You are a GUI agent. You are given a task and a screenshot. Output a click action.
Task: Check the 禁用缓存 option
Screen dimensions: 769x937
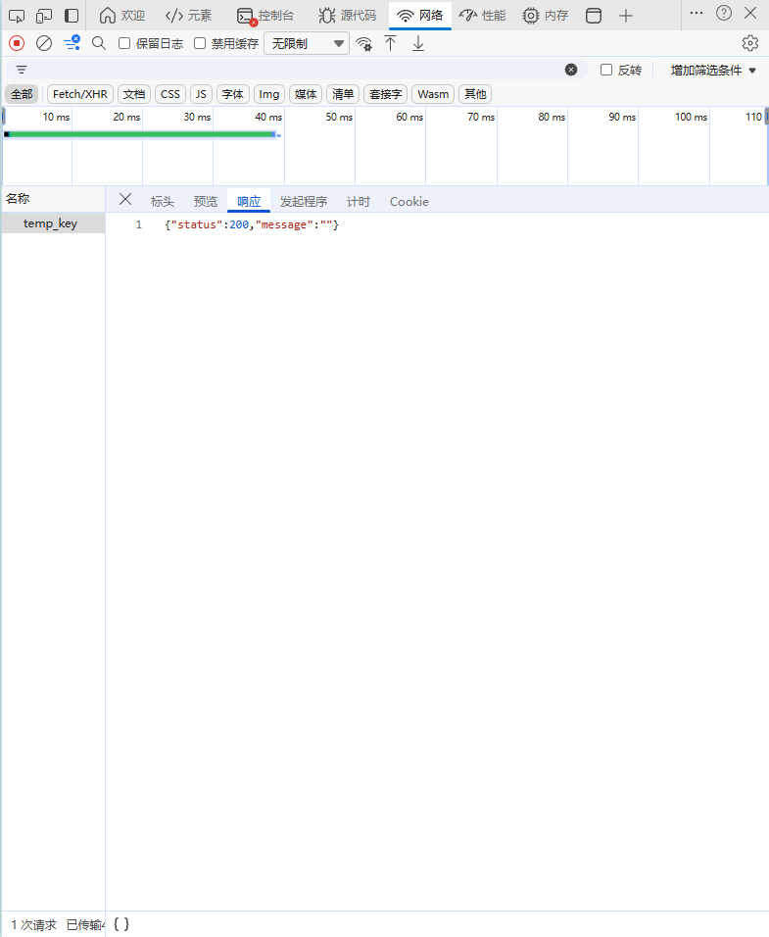[x=200, y=43]
